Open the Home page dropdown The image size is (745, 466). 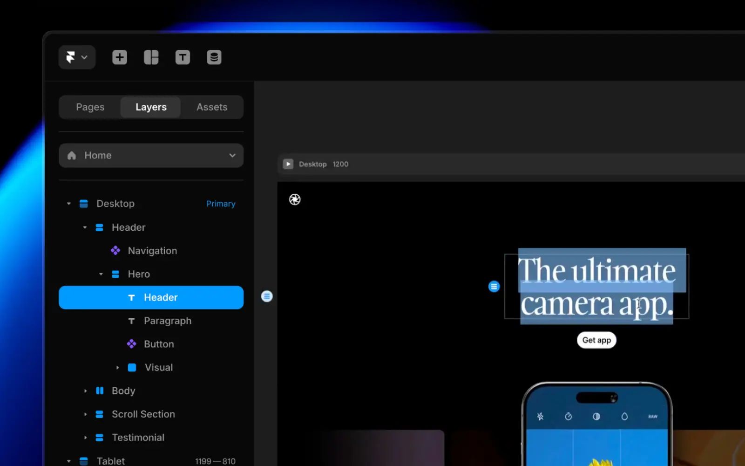pos(151,156)
